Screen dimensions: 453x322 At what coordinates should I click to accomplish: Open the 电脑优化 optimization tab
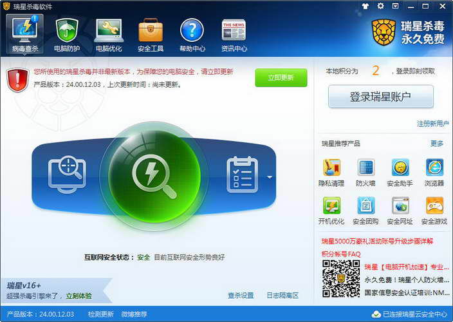(x=109, y=35)
